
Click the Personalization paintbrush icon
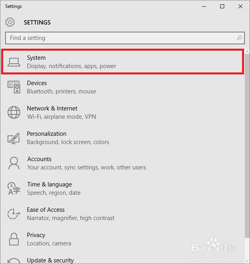pyautogui.click(x=14, y=138)
